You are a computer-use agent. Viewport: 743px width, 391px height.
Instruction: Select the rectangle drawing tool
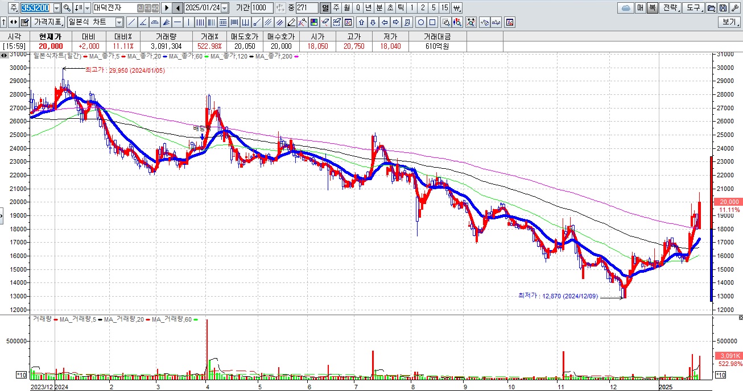(x=432, y=22)
